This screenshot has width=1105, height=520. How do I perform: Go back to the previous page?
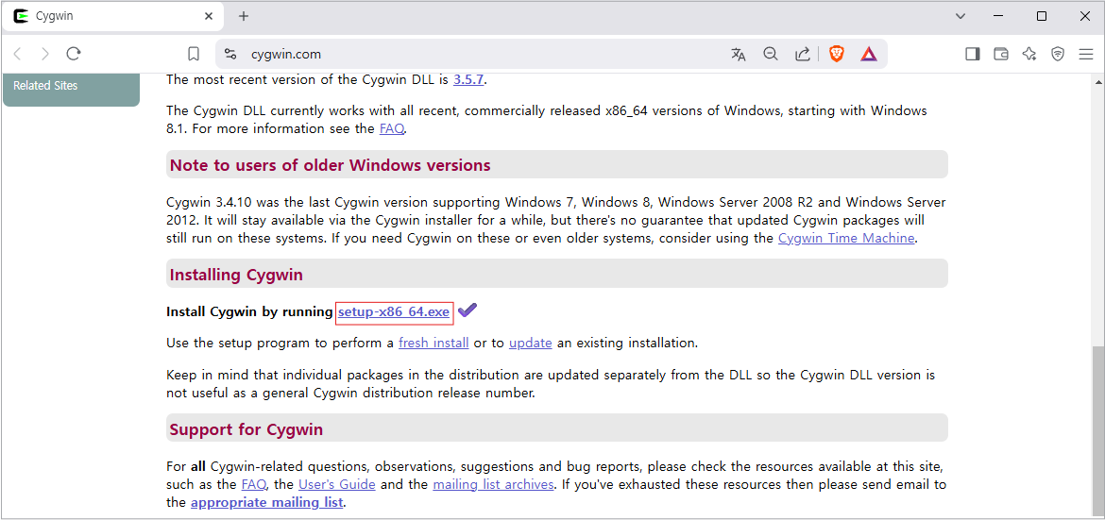(x=18, y=54)
